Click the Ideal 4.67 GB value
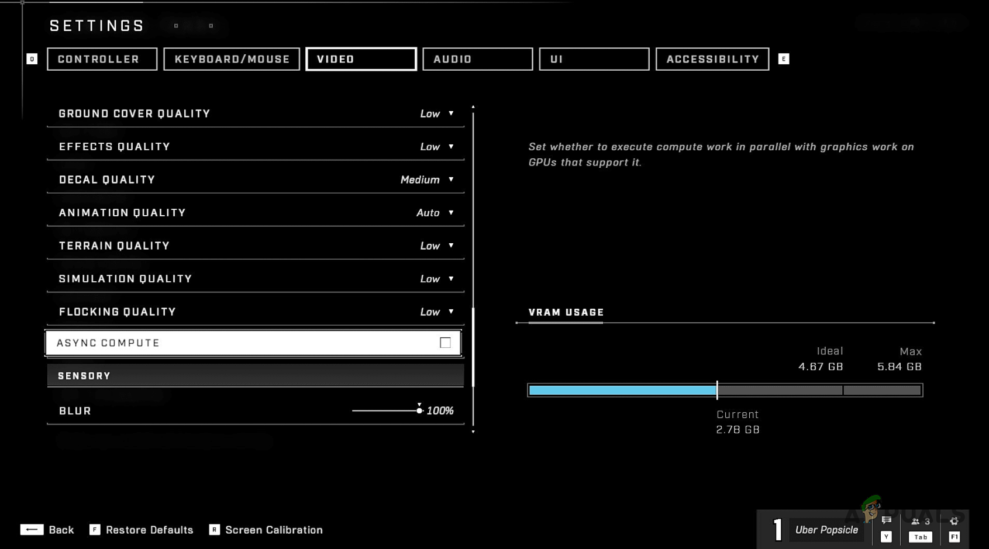The height and width of the screenshot is (549, 989). click(821, 367)
